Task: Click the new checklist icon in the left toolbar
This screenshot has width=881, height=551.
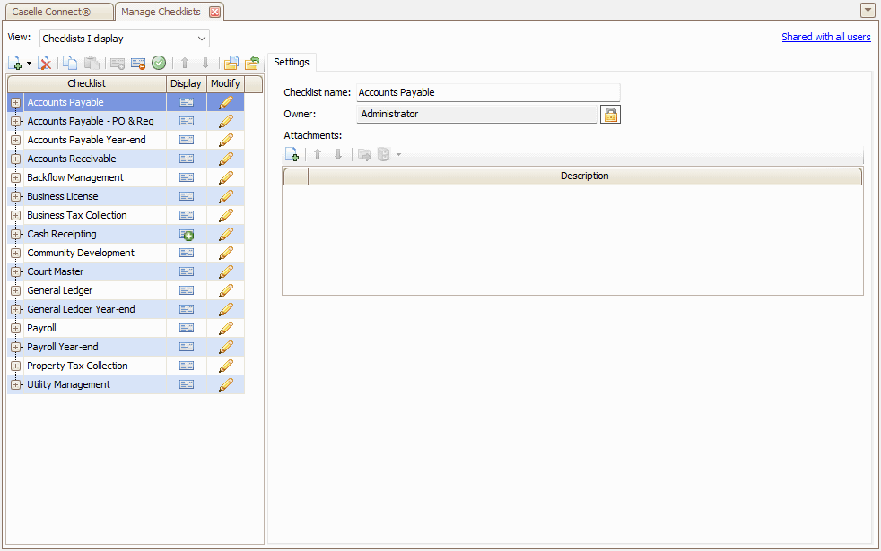Action: coord(15,64)
